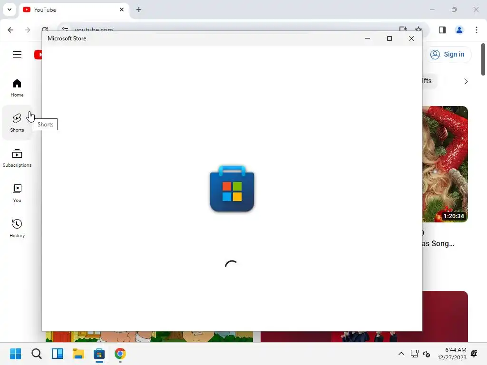The width and height of the screenshot is (487, 365).
Task: Open video title ending 'as Song...'
Action: coord(438,244)
